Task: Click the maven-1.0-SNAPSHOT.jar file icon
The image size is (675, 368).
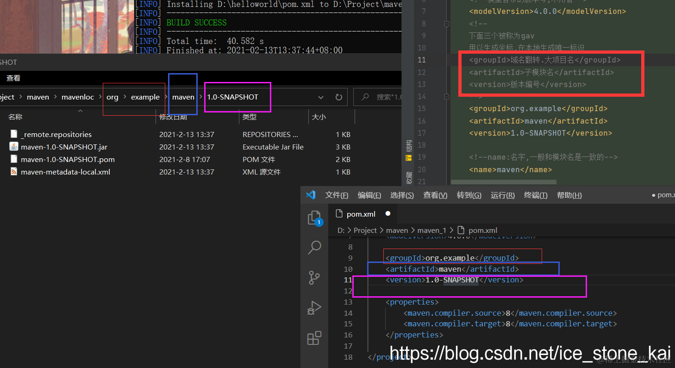Action: pyautogui.click(x=14, y=147)
